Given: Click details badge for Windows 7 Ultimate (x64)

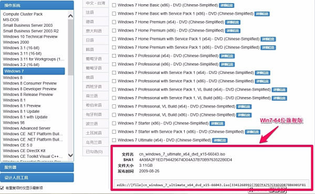Looking at the screenshot, I should [219, 140].
